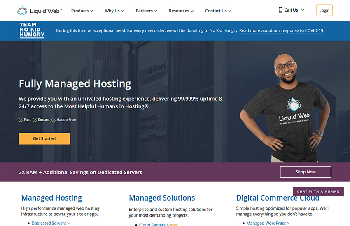Open the Why Us menu
Screen dimensions: 350x226
pos(114,11)
